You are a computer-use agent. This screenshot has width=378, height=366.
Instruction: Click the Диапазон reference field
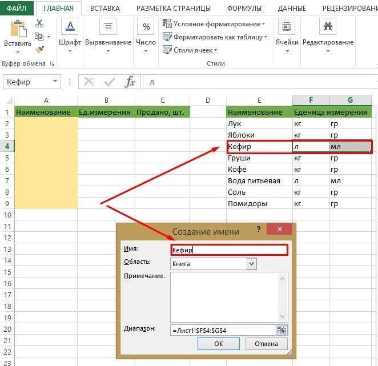223,330
